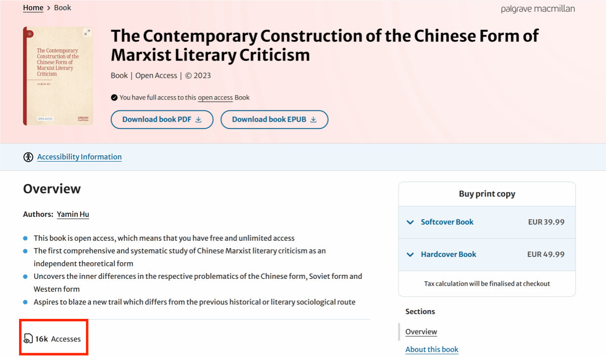Click the accesses eye-document icon
Image resolution: width=606 pixels, height=356 pixels.
coord(28,338)
